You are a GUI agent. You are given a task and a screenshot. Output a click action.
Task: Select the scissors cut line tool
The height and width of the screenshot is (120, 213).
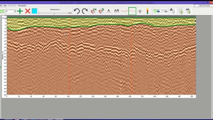pos(140,11)
